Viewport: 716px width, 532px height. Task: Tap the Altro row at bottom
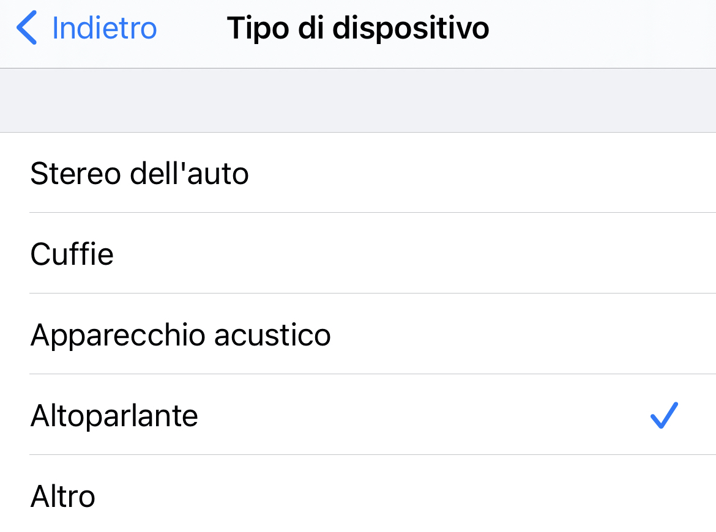[x=245, y=496]
